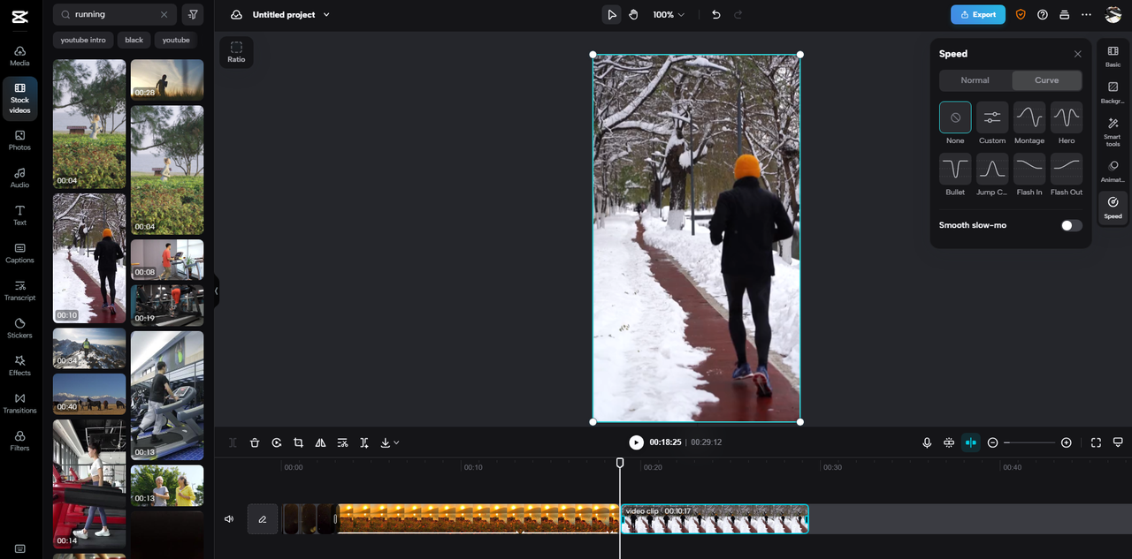Open the user profile avatar menu
Screen dimensions: 1132x559
(1113, 14)
